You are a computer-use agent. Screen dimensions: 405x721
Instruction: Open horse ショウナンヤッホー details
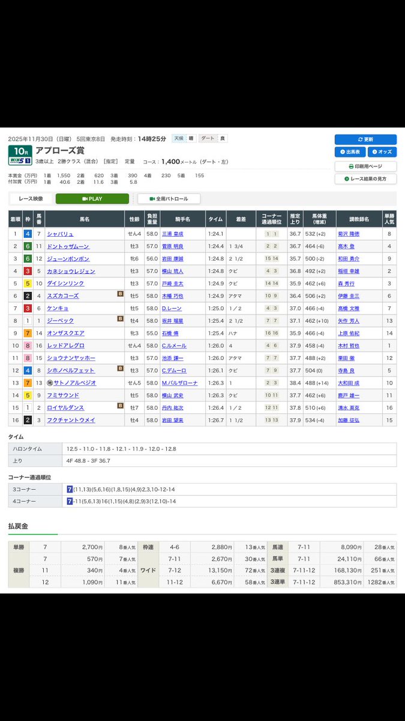[71, 358]
